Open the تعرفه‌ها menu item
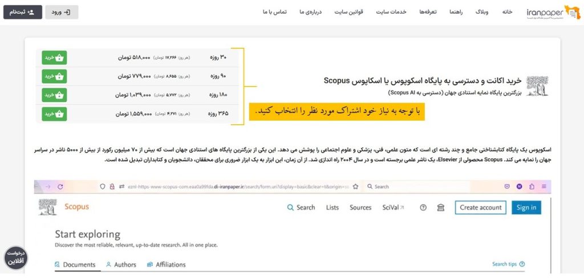 point(427,12)
